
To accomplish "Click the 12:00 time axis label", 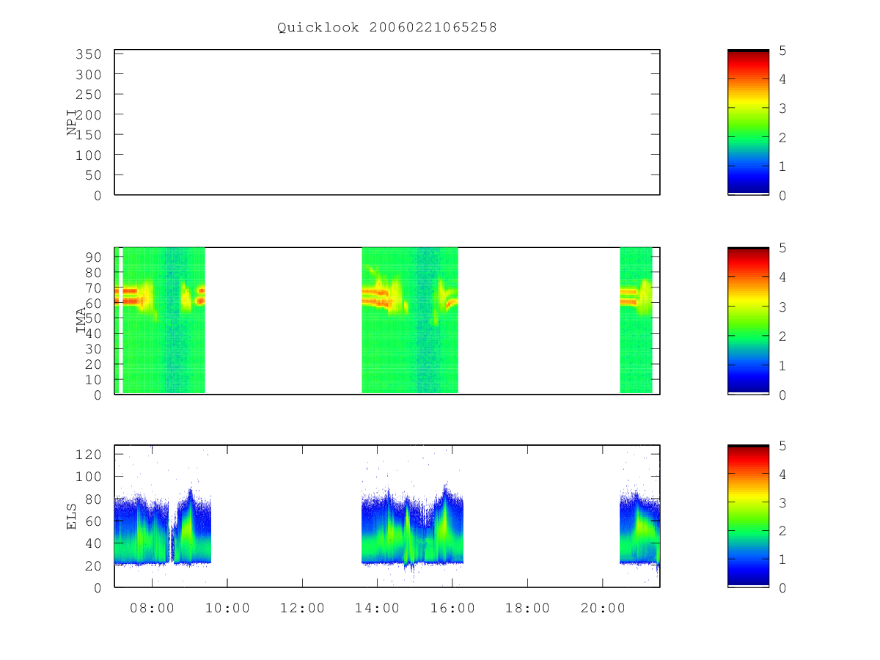I will click(x=302, y=608).
